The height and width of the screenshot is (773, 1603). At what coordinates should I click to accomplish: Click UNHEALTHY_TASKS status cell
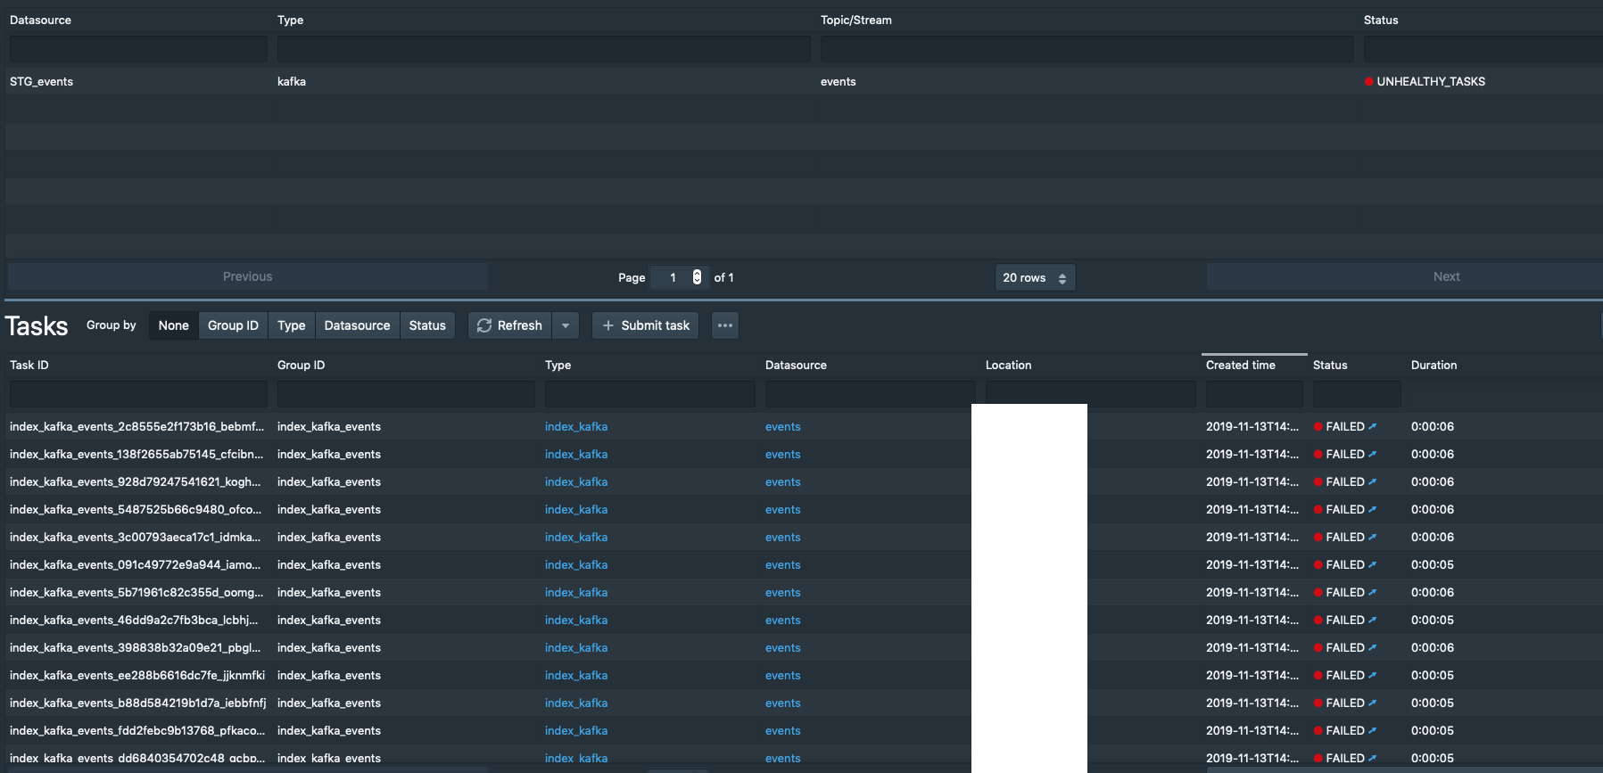(1425, 81)
